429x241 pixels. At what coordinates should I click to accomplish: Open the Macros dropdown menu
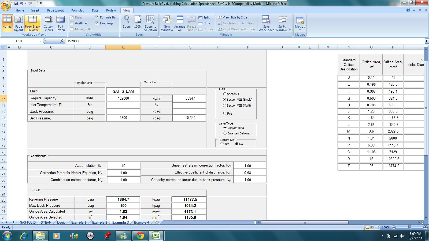300,29
